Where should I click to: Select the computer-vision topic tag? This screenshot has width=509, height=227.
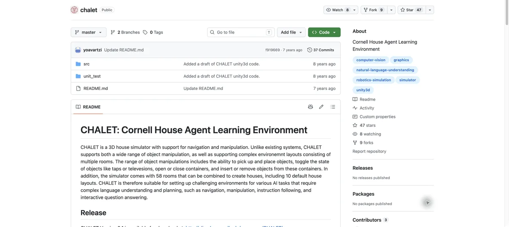click(371, 60)
